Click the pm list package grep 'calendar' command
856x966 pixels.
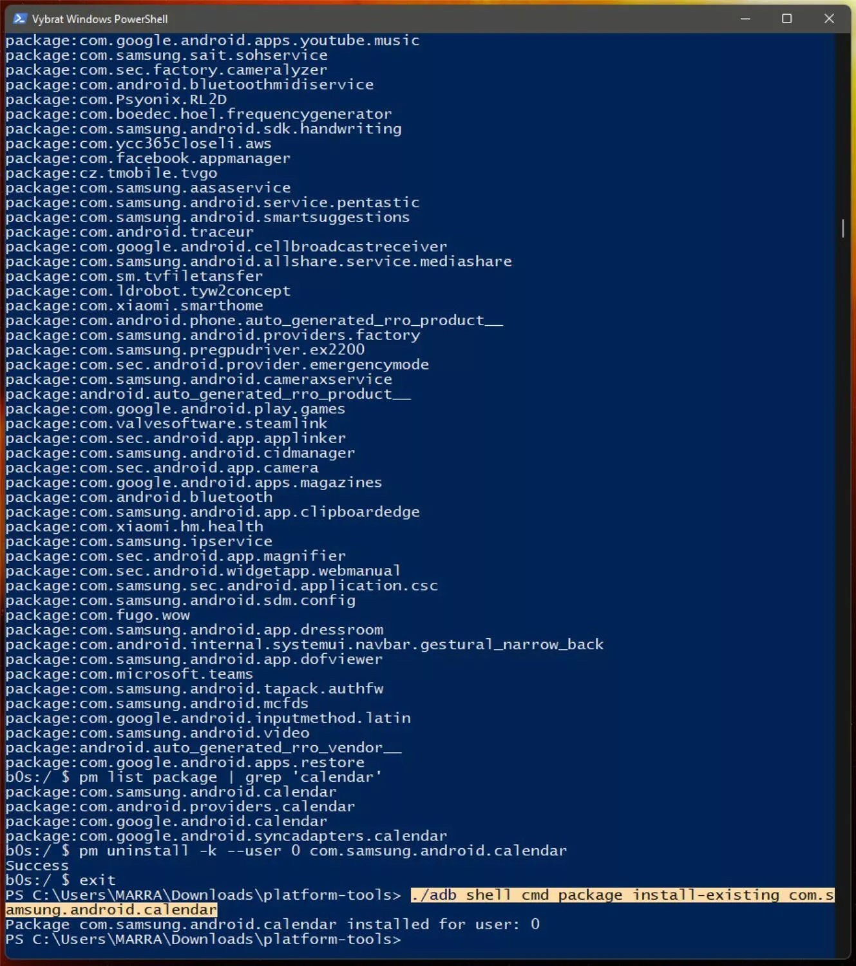click(231, 779)
